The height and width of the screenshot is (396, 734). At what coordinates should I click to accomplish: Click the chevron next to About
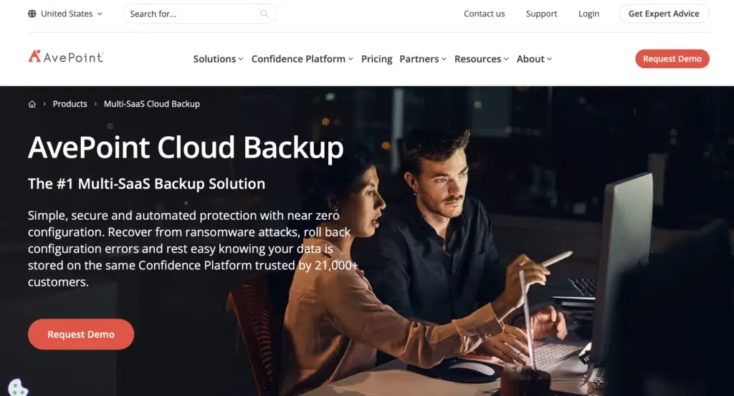pos(550,59)
